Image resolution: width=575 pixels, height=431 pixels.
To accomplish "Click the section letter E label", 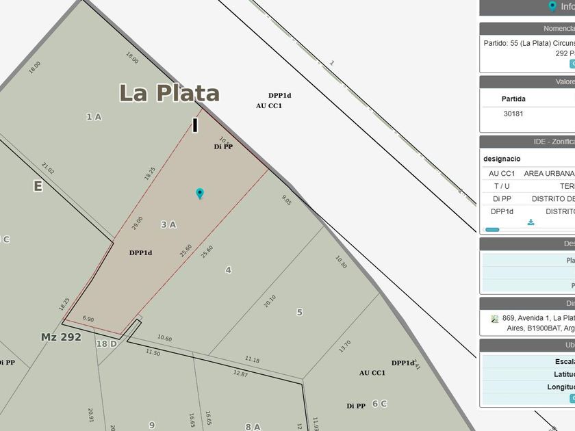I will (x=38, y=186).
